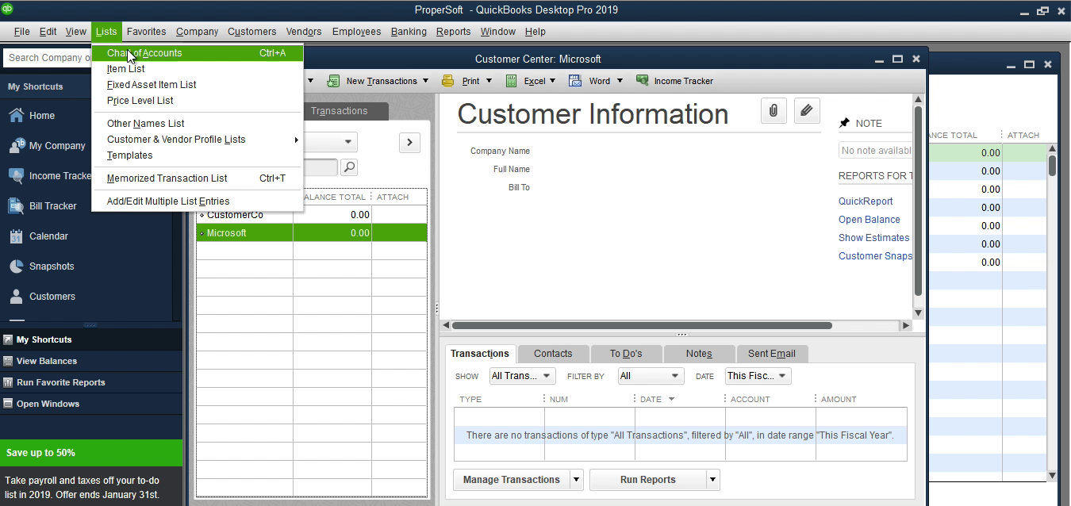The width and height of the screenshot is (1071, 506).
Task: Open the FILTER BY dropdown
Action: point(651,376)
